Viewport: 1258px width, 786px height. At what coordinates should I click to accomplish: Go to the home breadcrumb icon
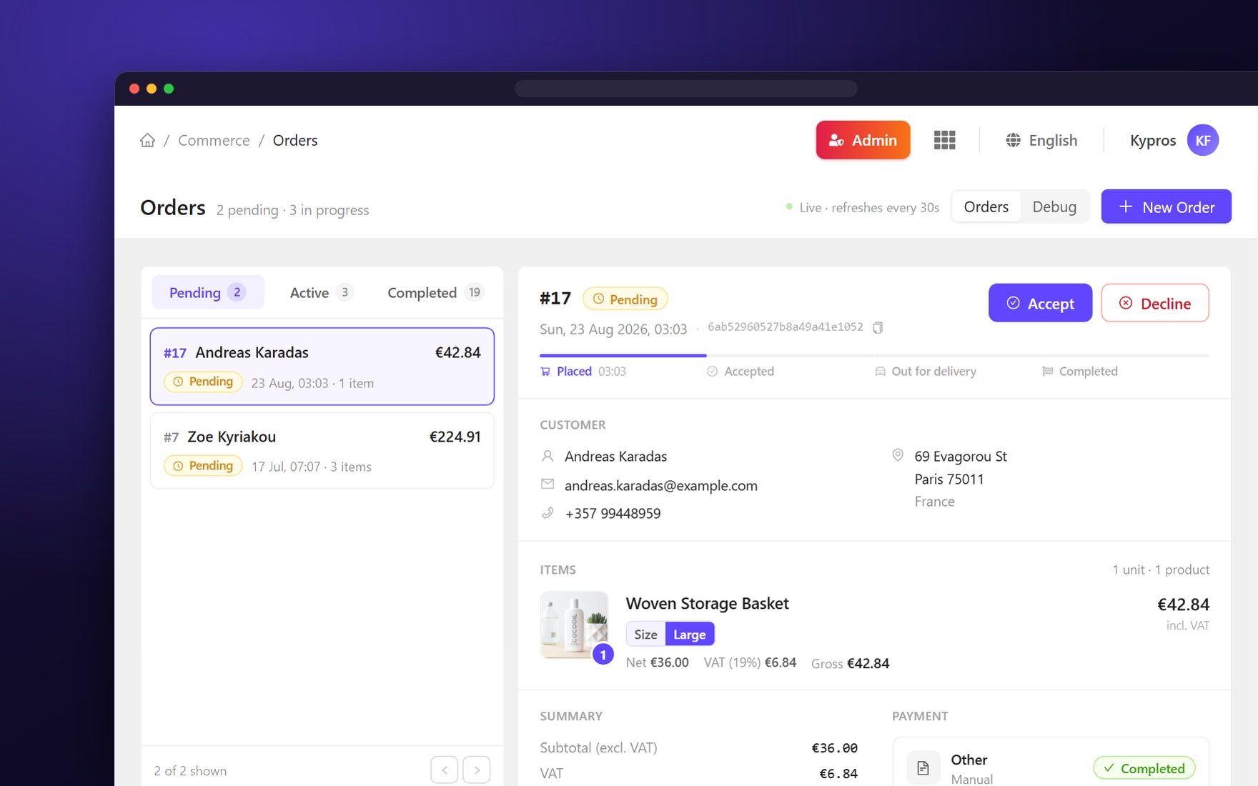point(147,140)
